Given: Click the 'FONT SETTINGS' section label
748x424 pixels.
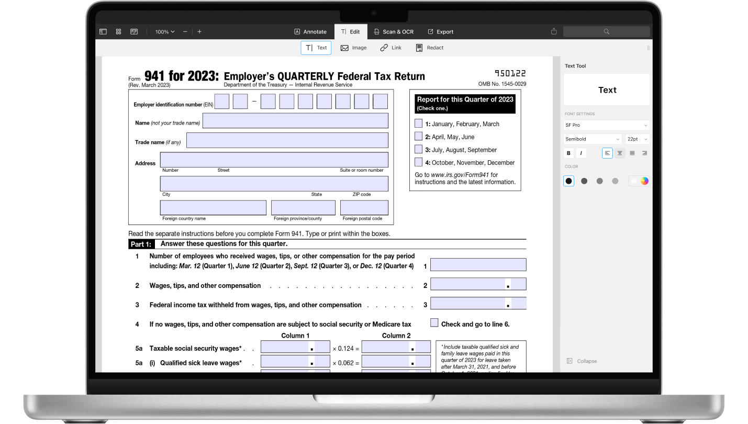Looking at the screenshot, I should click(579, 114).
